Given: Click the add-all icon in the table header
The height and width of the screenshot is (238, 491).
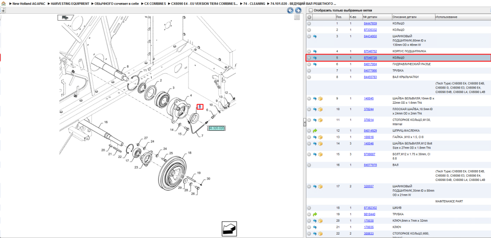Looking at the screenshot, I should [x=309, y=17].
